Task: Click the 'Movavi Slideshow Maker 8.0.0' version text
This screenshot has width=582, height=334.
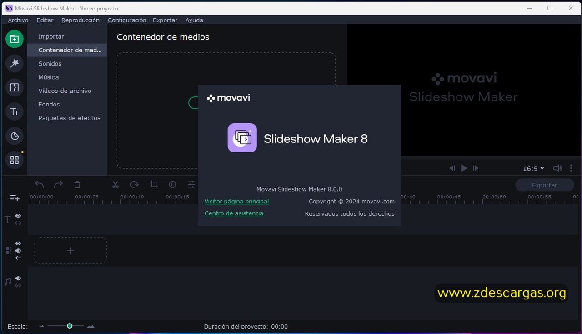Action: point(299,189)
